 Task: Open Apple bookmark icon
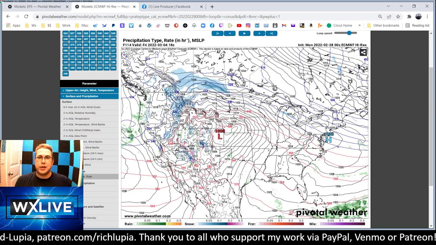point(140,26)
